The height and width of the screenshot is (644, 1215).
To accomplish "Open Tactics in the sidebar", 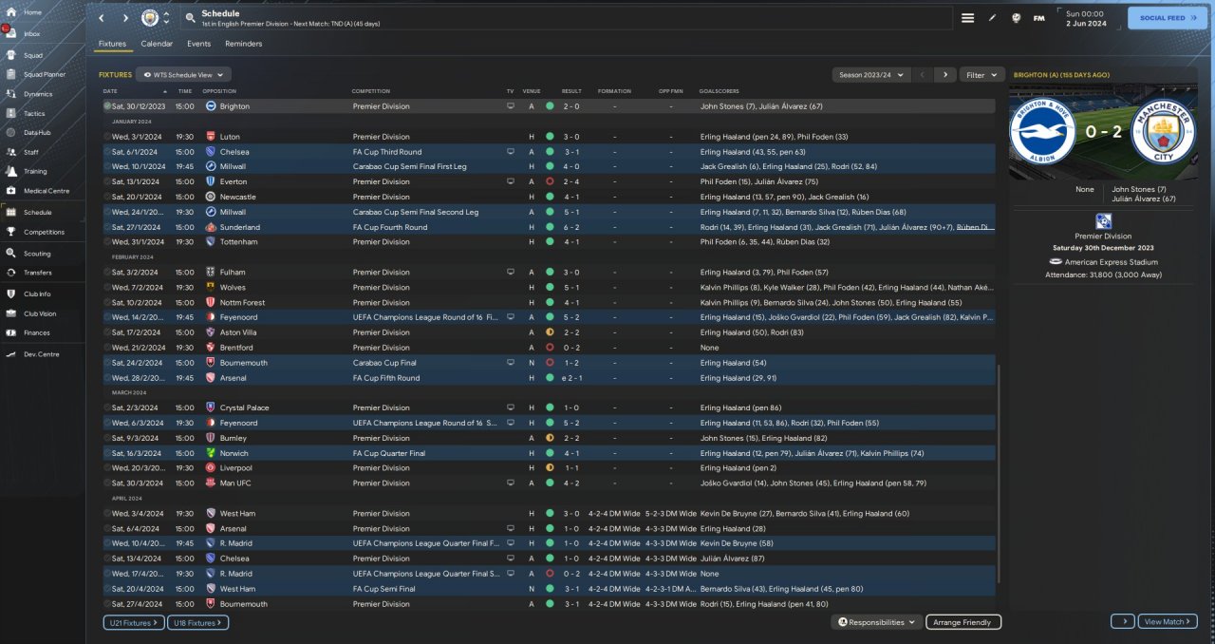I will (x=34, y=113).
